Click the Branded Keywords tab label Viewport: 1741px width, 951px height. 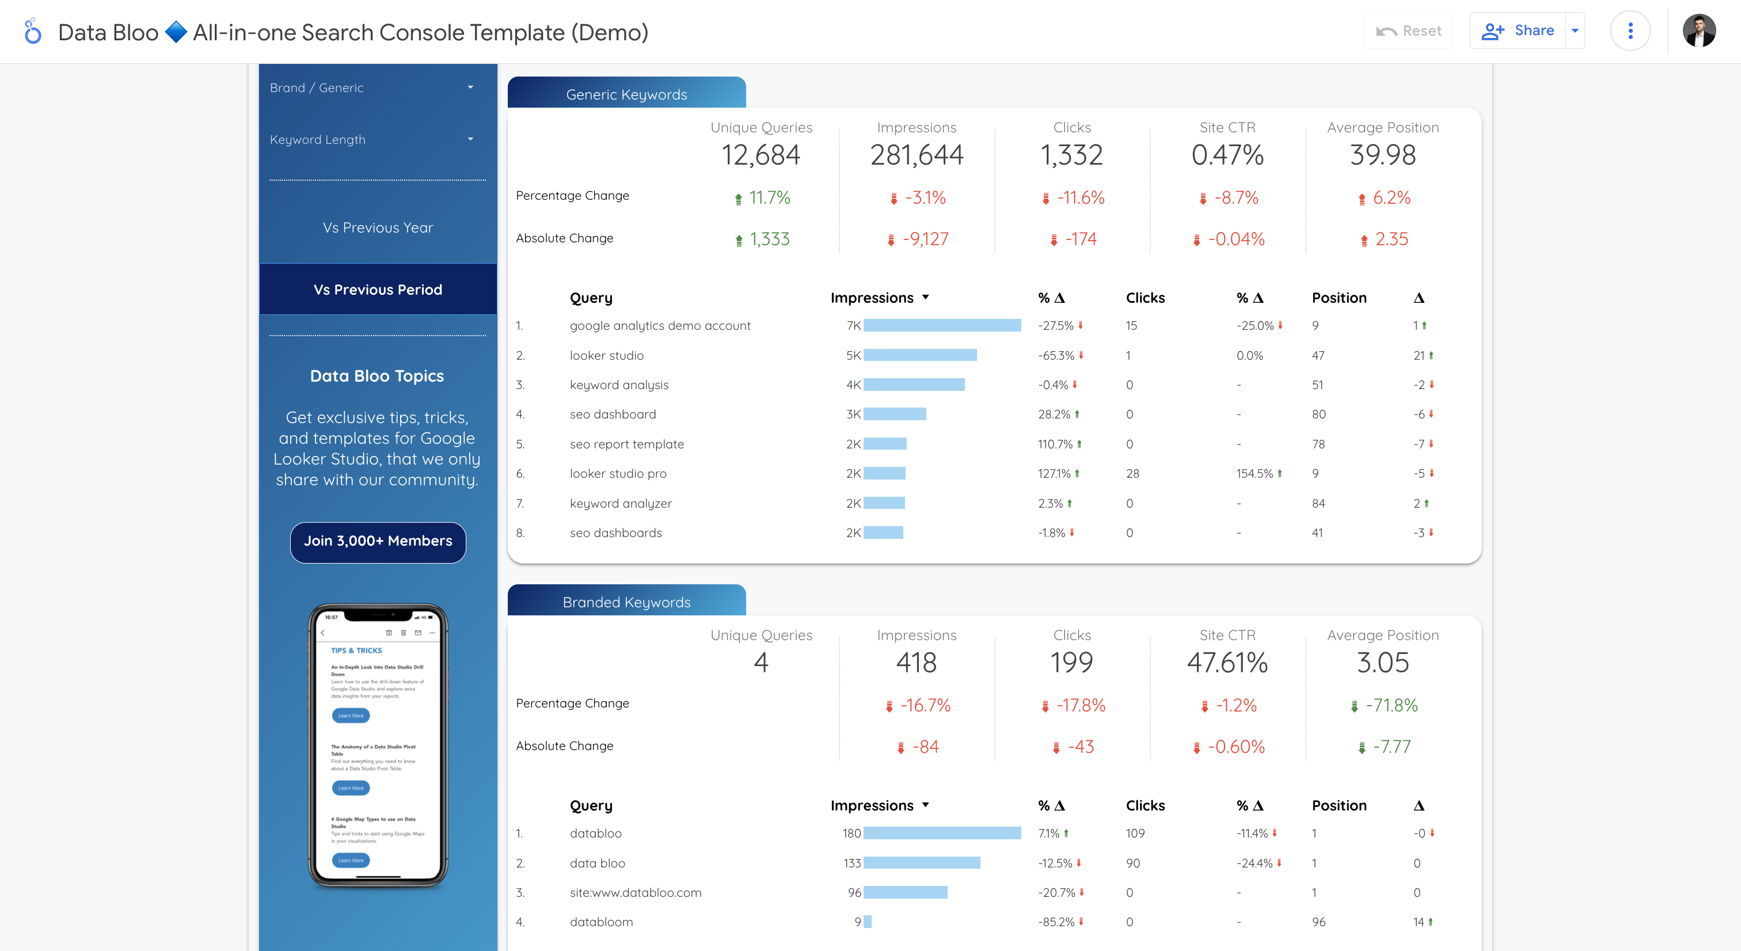click(x=626, y=601)
